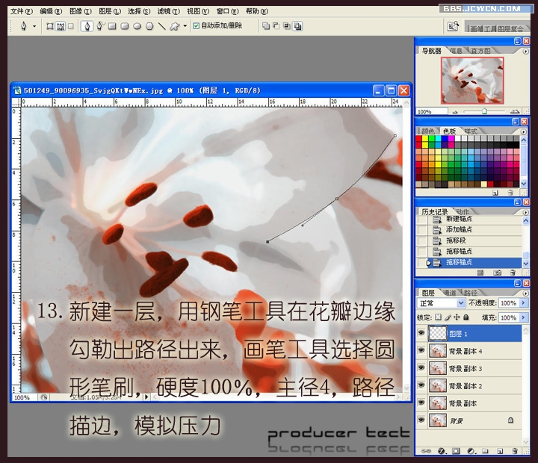Open the 图像 (Image) menu
This screenshot has height=463, width=538.
click(x=81, y=11)
